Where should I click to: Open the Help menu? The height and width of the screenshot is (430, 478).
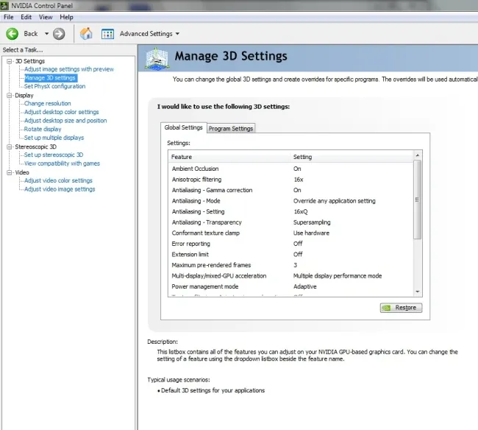[x=66, y=16]
